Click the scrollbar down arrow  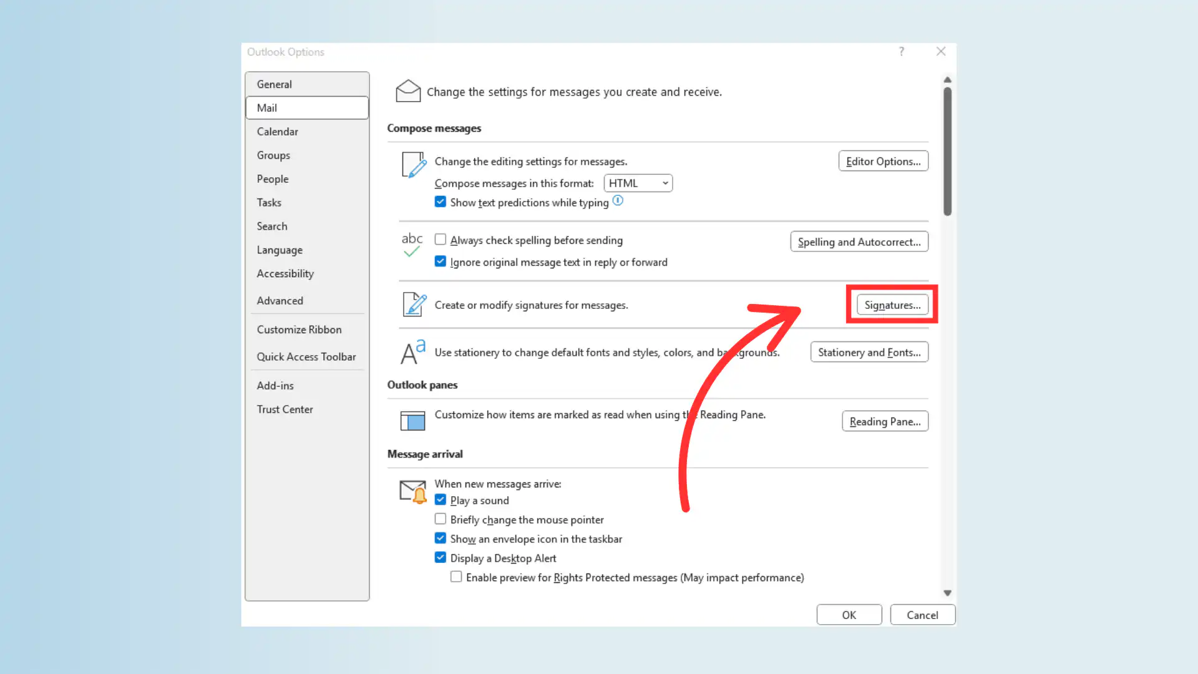[x=947, y=592]
